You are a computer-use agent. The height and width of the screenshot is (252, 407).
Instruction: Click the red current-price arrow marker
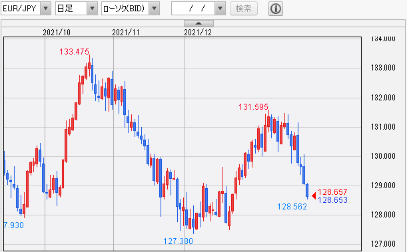pos(314,195)
